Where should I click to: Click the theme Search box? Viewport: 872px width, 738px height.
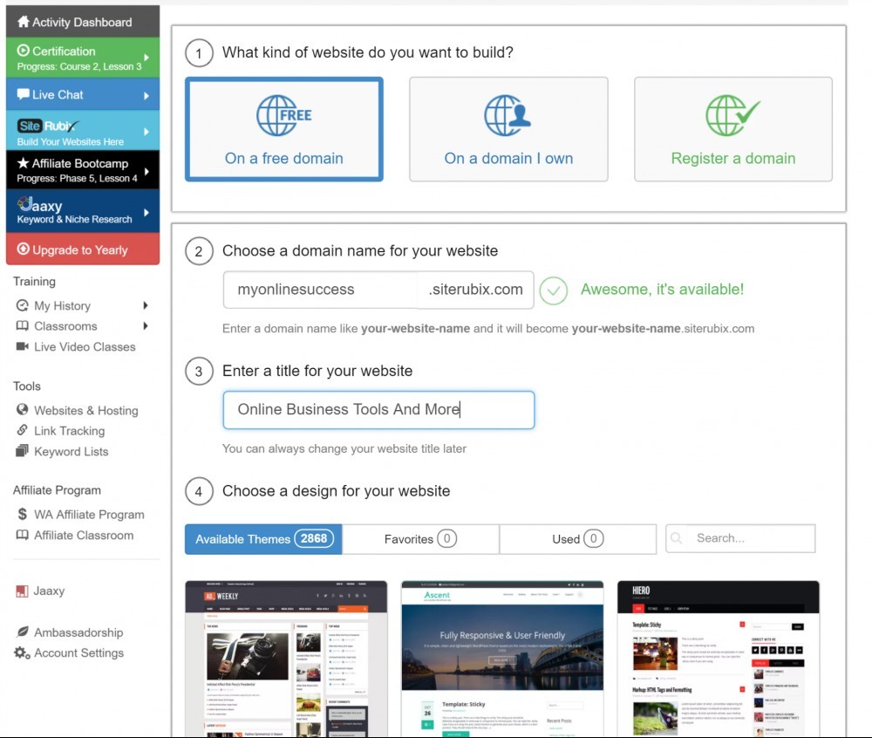[x=740, y=538]
